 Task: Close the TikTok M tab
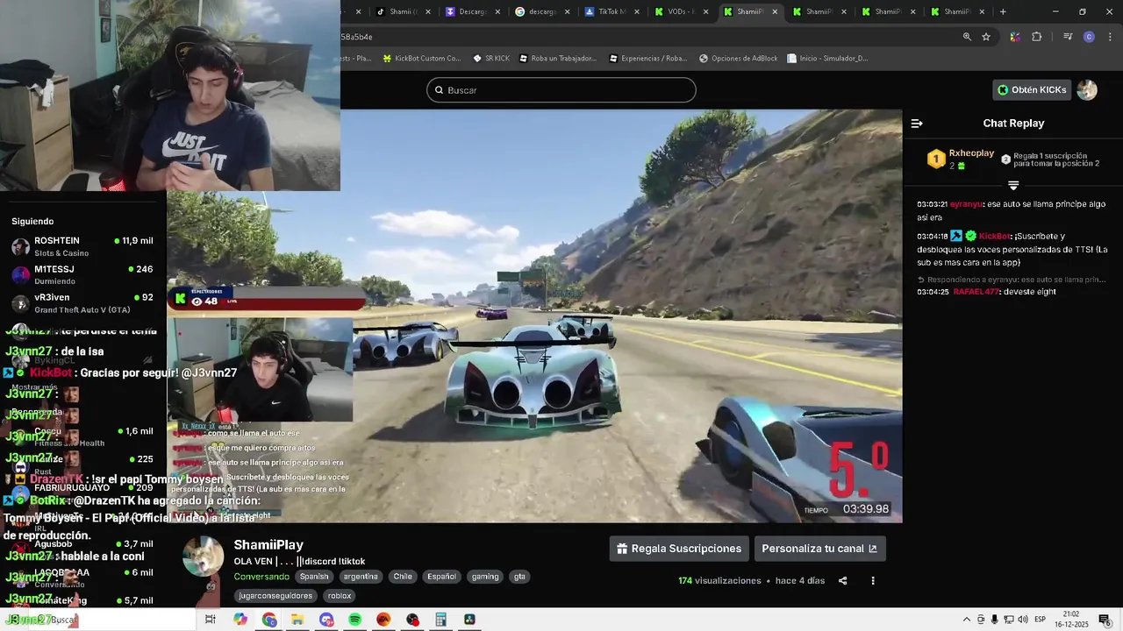(637, 11)
